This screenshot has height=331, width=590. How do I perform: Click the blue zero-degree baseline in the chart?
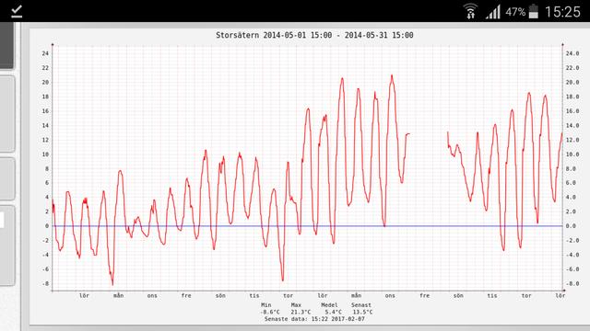point(307,226)
